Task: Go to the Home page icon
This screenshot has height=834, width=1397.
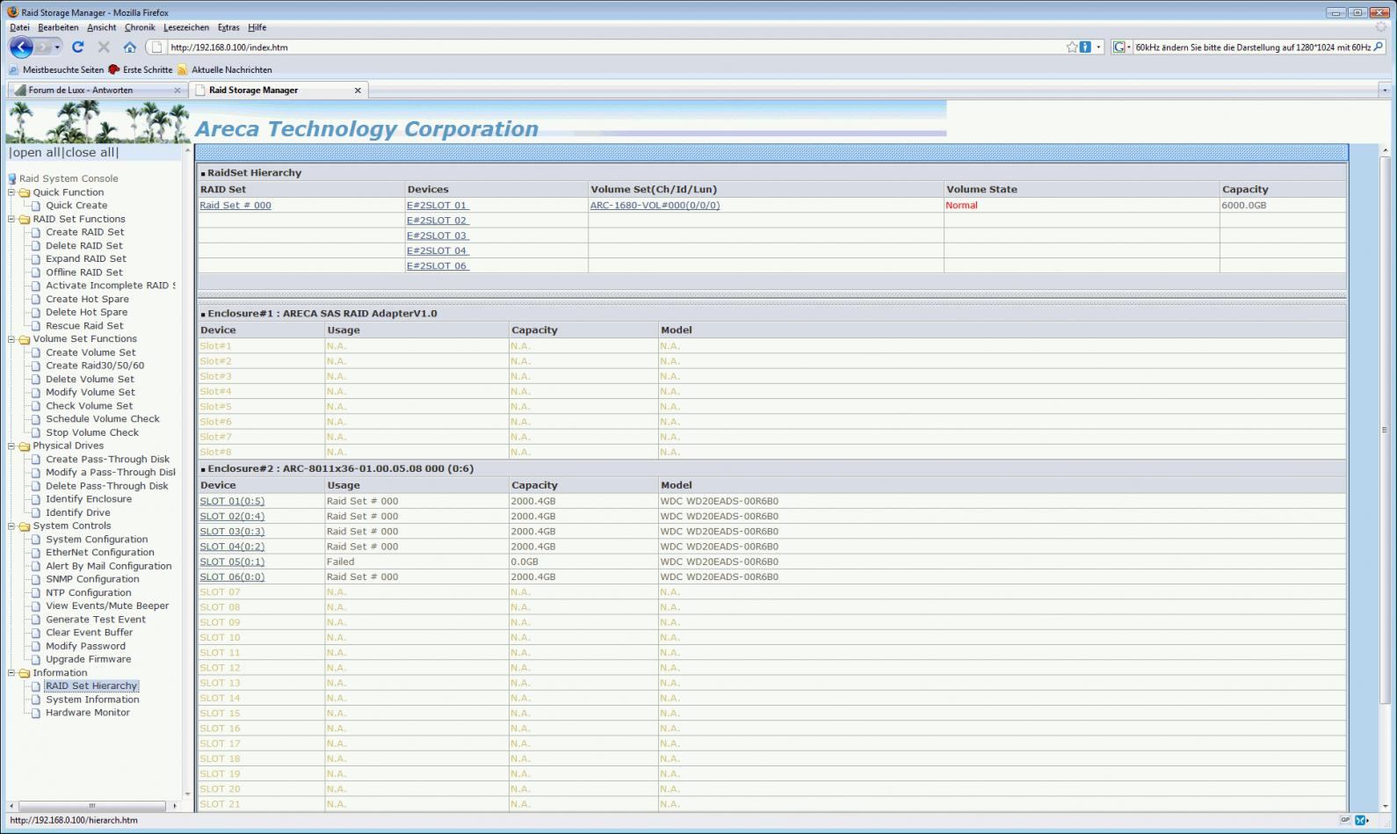Action: click(129, 47)
